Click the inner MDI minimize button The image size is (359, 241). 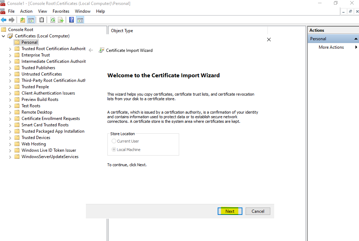(343, 11)
